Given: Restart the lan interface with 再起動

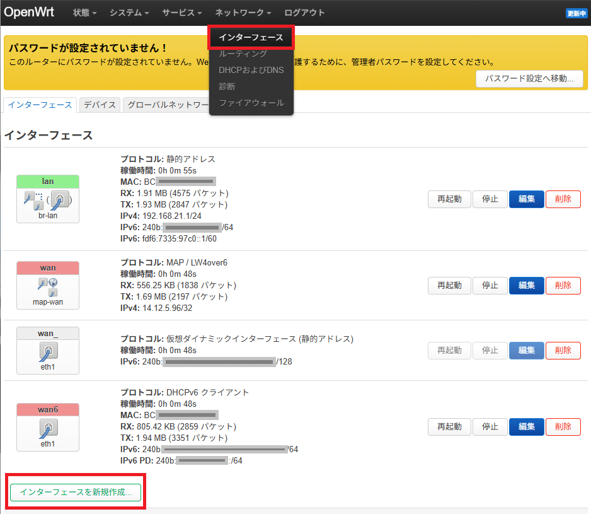Looking at the screenshot, I should [x=449, y=199].
